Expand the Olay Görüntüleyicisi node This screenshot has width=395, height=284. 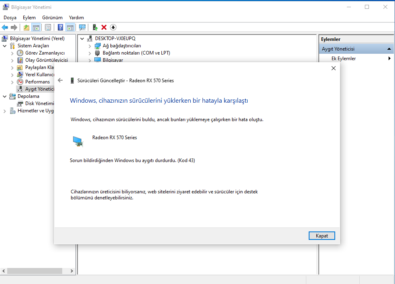pyautogui.click(x=12, y=61)
